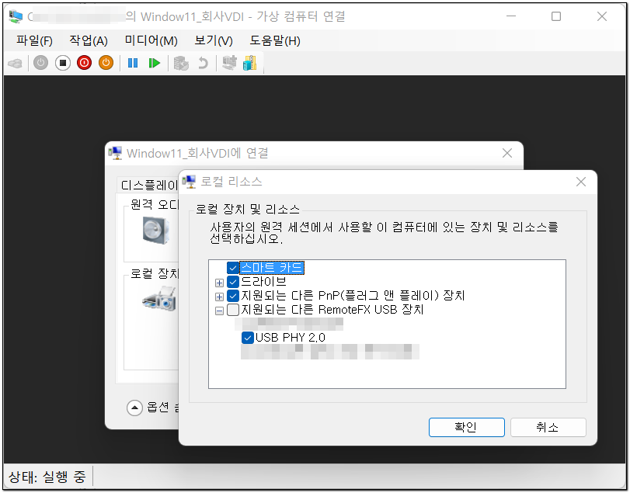
Task: Click the 로컬 리소스 dialog title icon
Action: [189, 182]
